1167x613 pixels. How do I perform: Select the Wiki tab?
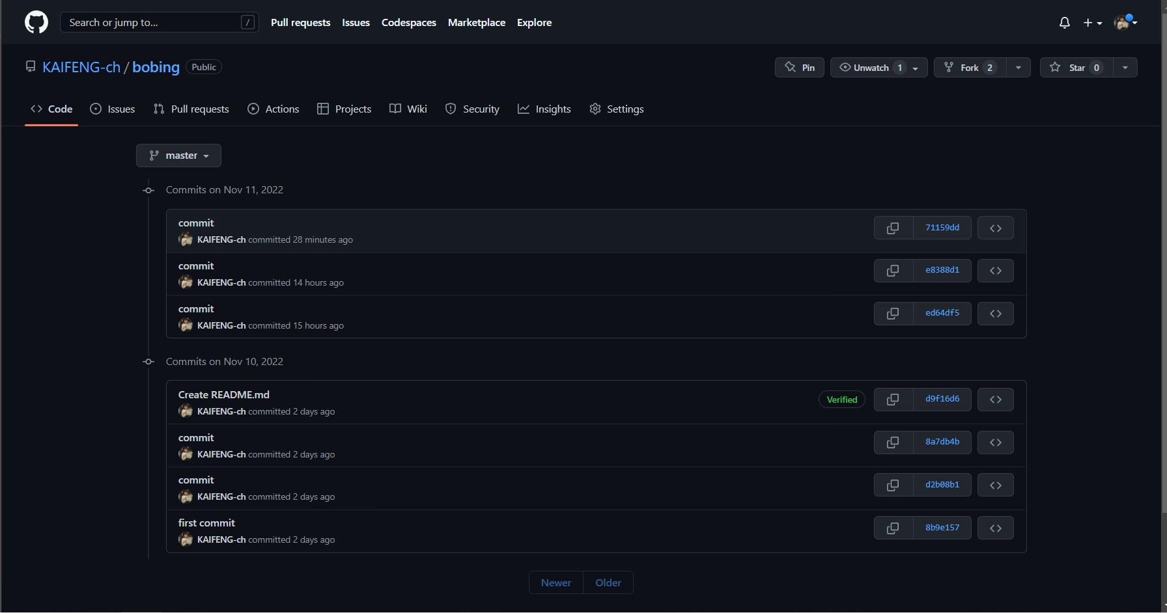point(408,109)
